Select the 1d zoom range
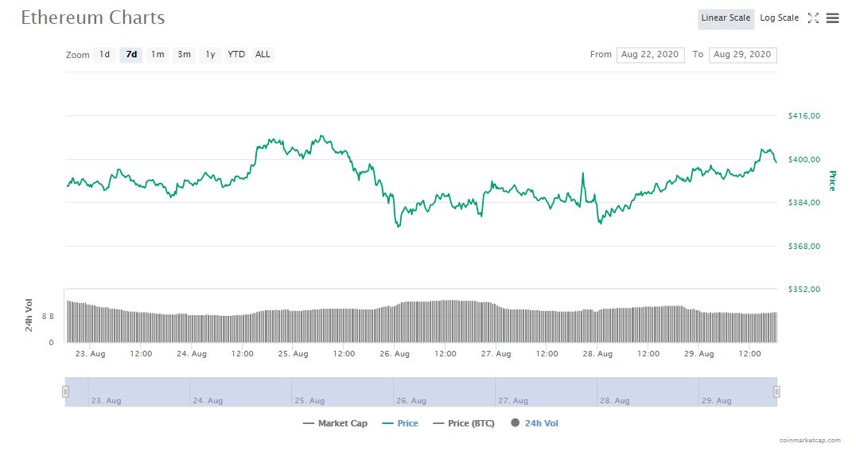 tap(104, 55)
